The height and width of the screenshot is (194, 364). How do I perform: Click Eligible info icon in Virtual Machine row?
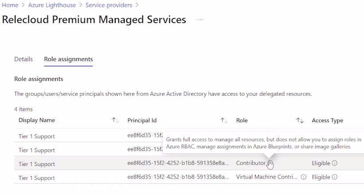point(335,177)
